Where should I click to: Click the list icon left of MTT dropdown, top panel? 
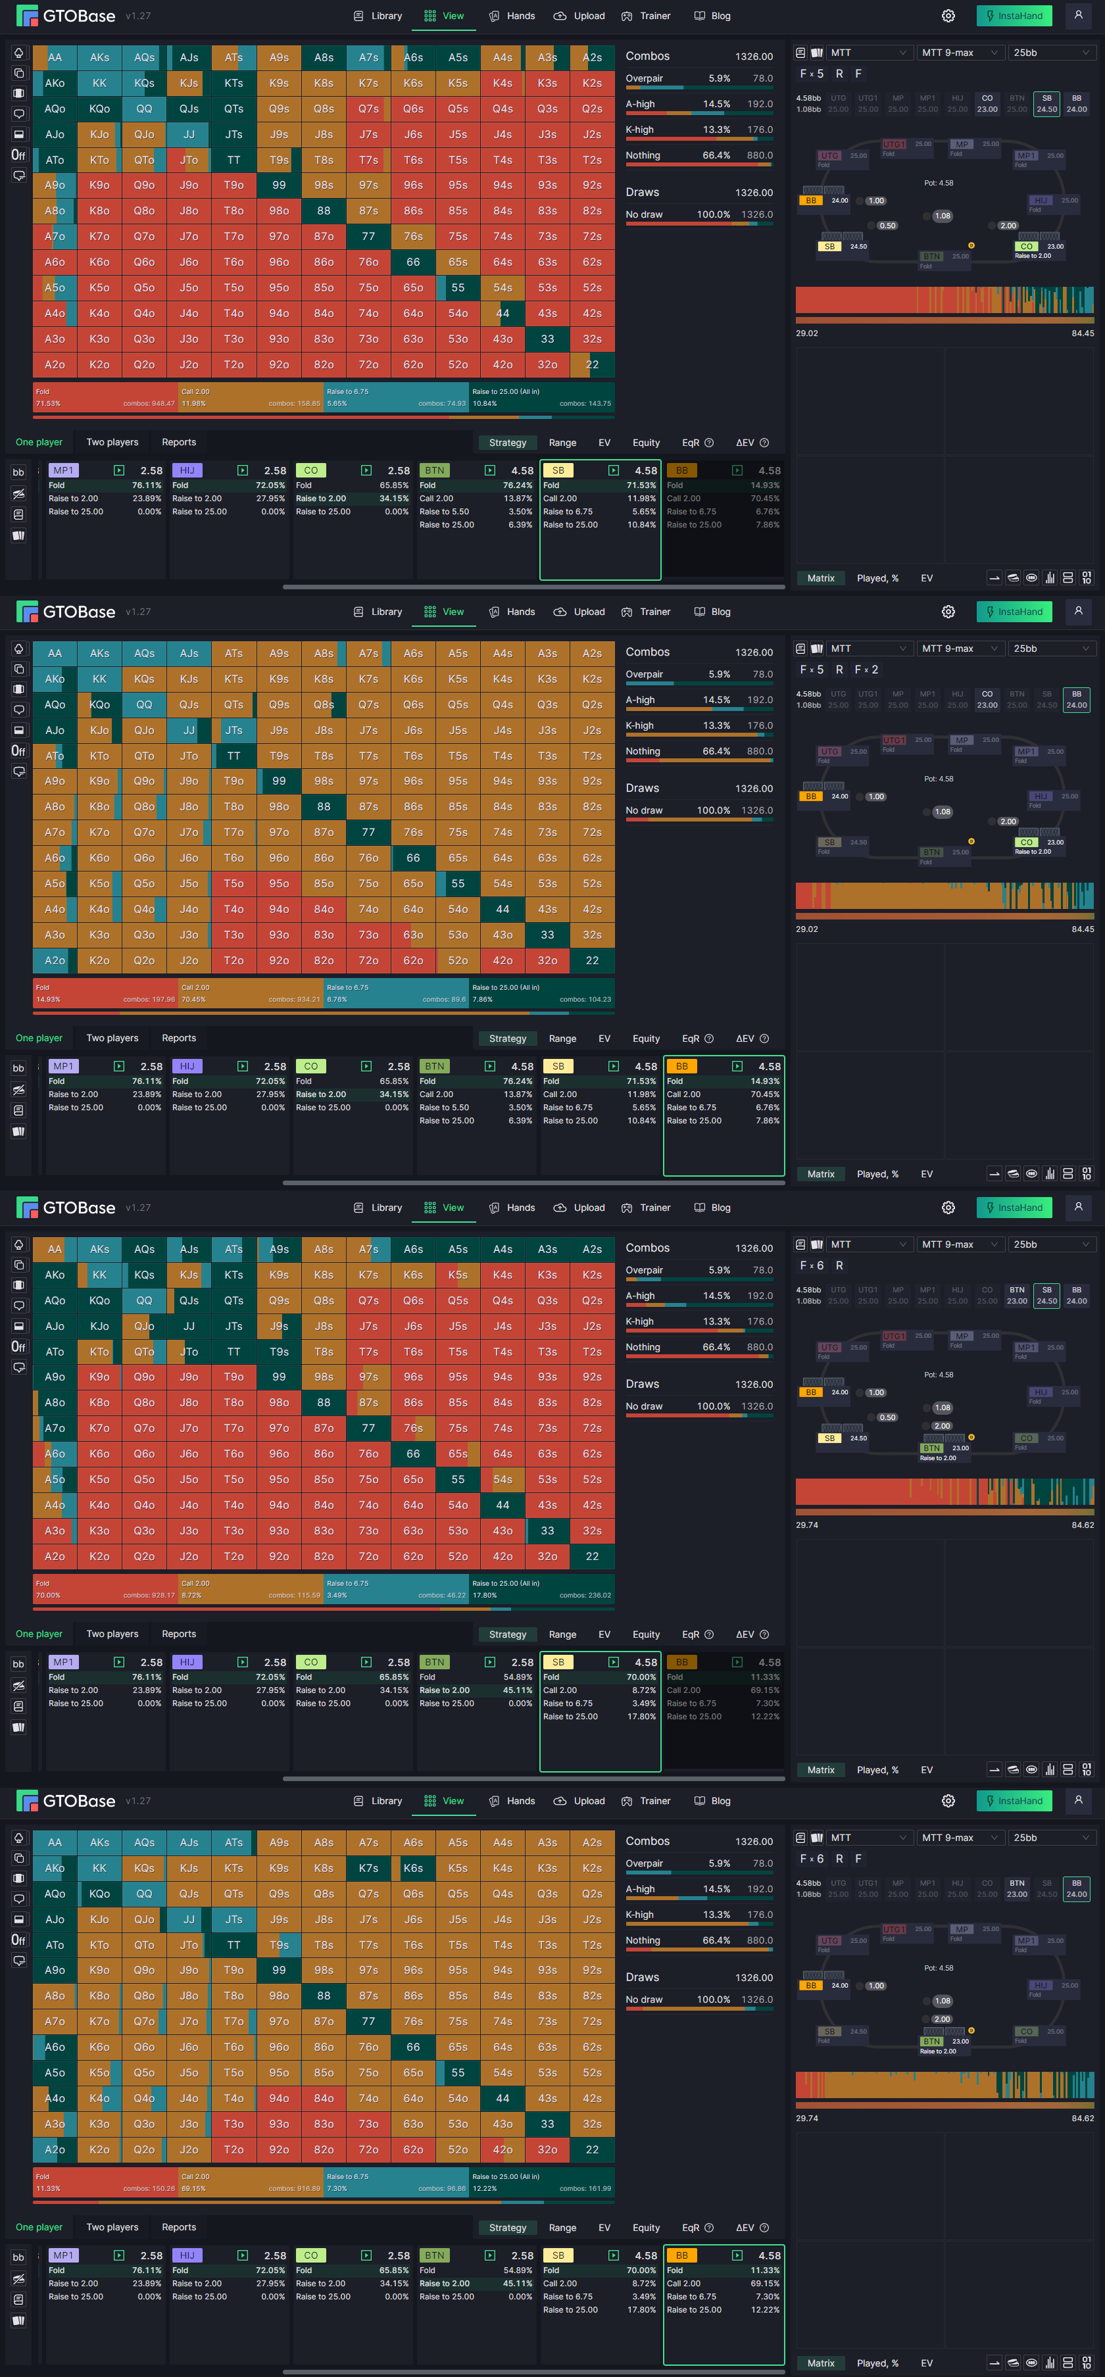pyautogui.click(x=801, y=53)
